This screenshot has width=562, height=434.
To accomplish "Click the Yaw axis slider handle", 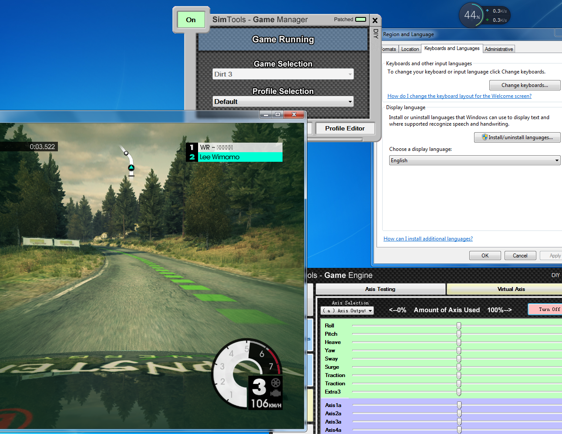I will click(459, 351).
